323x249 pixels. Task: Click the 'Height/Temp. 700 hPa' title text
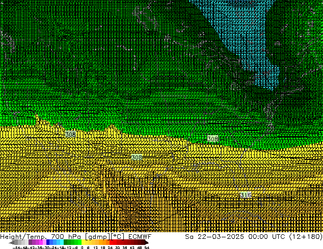pyautogui.click(x=42, y=236)
